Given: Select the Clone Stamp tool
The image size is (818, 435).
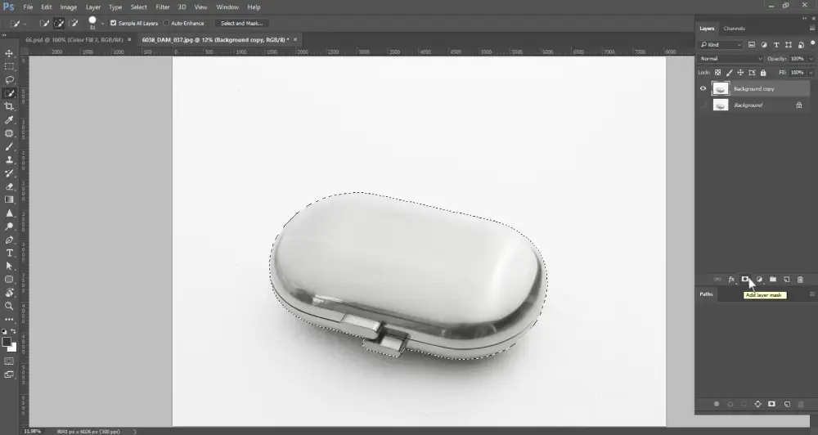Looking at the screenshot, I should tap(9, 159).
